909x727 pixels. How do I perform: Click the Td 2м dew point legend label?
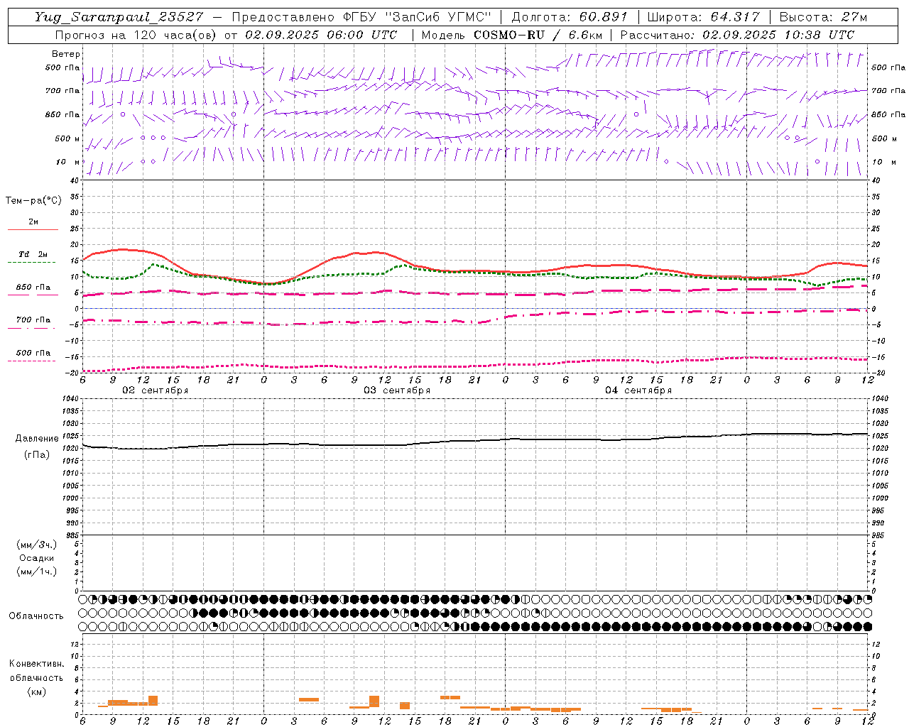[x=33, y=254]
